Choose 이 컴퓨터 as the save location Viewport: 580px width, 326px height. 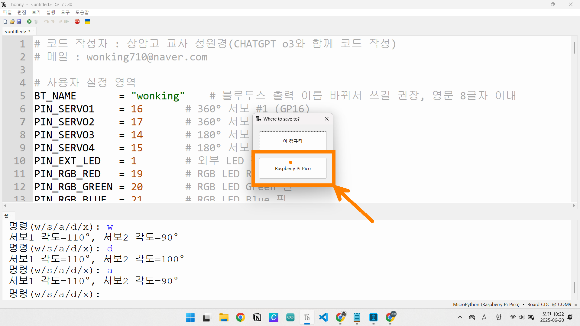(293, 141)
